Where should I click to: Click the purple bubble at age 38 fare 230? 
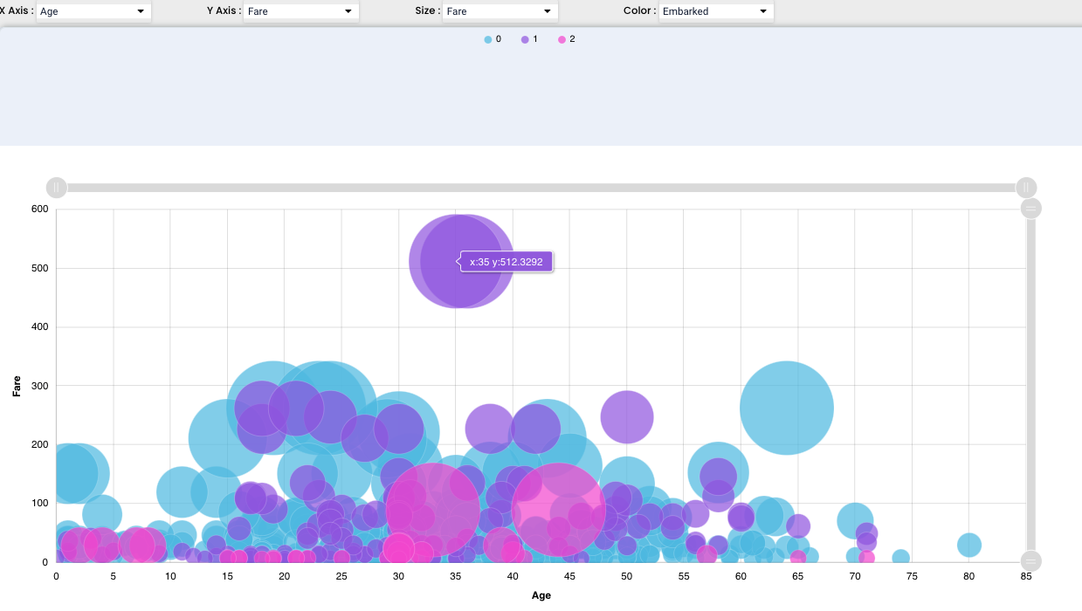click(490, 429)
